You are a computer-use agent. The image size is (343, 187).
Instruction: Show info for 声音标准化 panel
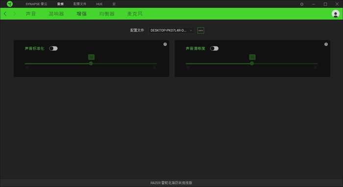point(165,44)
